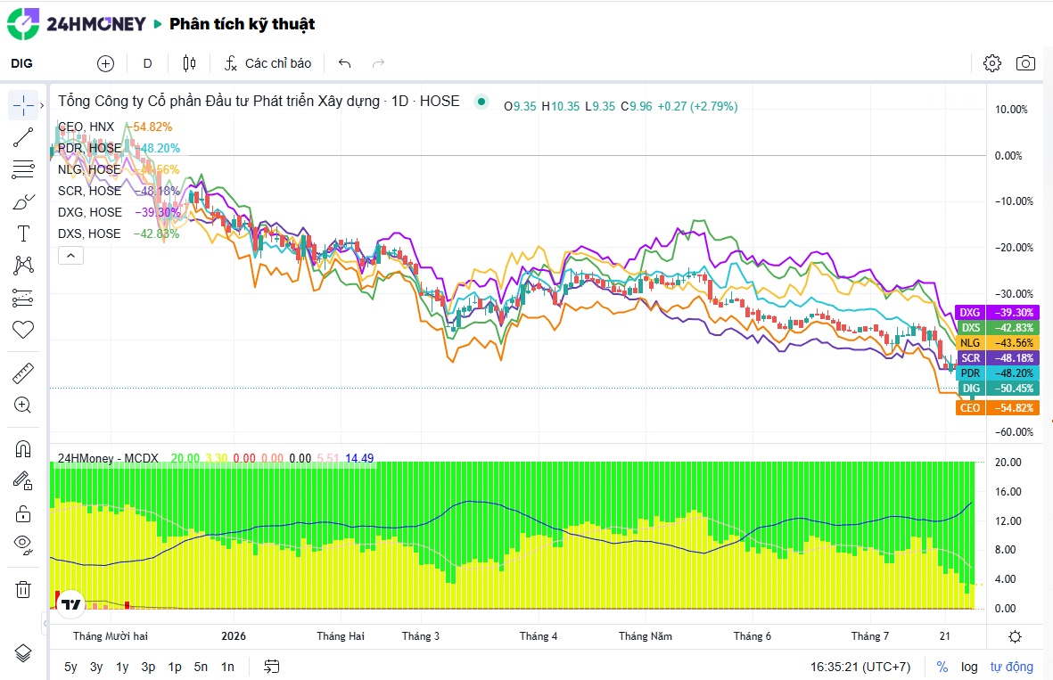Viewport: 1053px width, 680px height.
Task: Click the compare or add symbol plus icon
Action: 105,63
